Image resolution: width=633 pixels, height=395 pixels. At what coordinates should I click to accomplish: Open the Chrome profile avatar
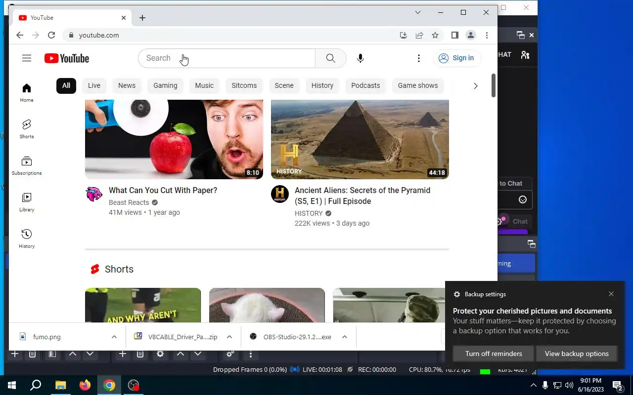(x=471, y=35)
